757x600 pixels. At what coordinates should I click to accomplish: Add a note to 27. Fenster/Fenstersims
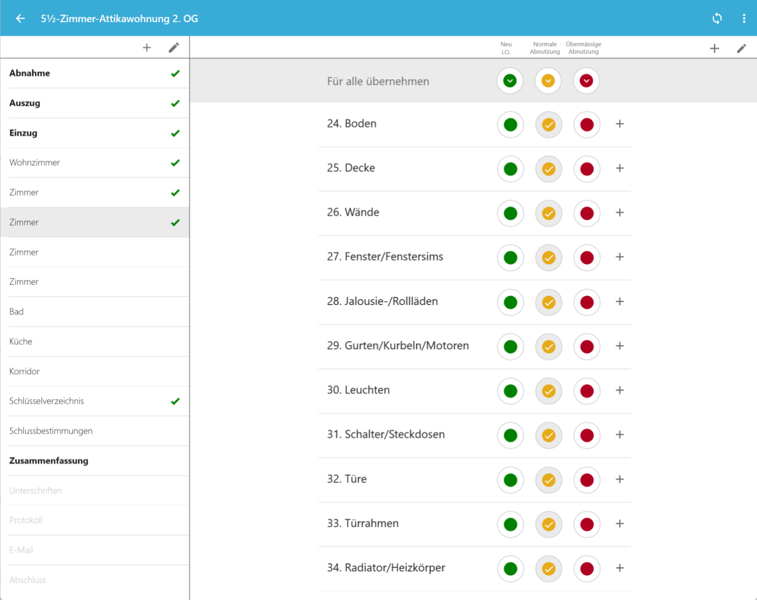point(620,257)
